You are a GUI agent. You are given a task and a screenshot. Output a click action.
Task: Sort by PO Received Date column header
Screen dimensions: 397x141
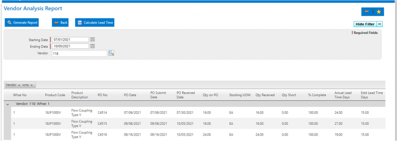click(186, 95)
